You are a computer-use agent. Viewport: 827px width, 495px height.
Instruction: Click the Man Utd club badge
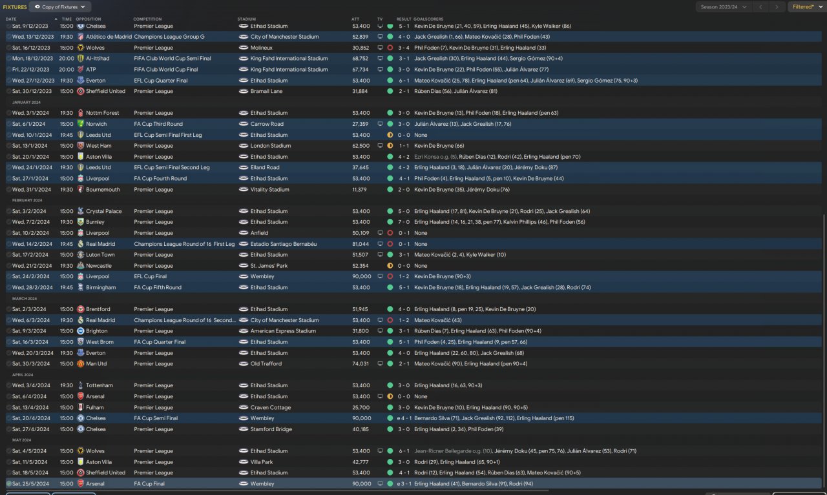[80, 364]
